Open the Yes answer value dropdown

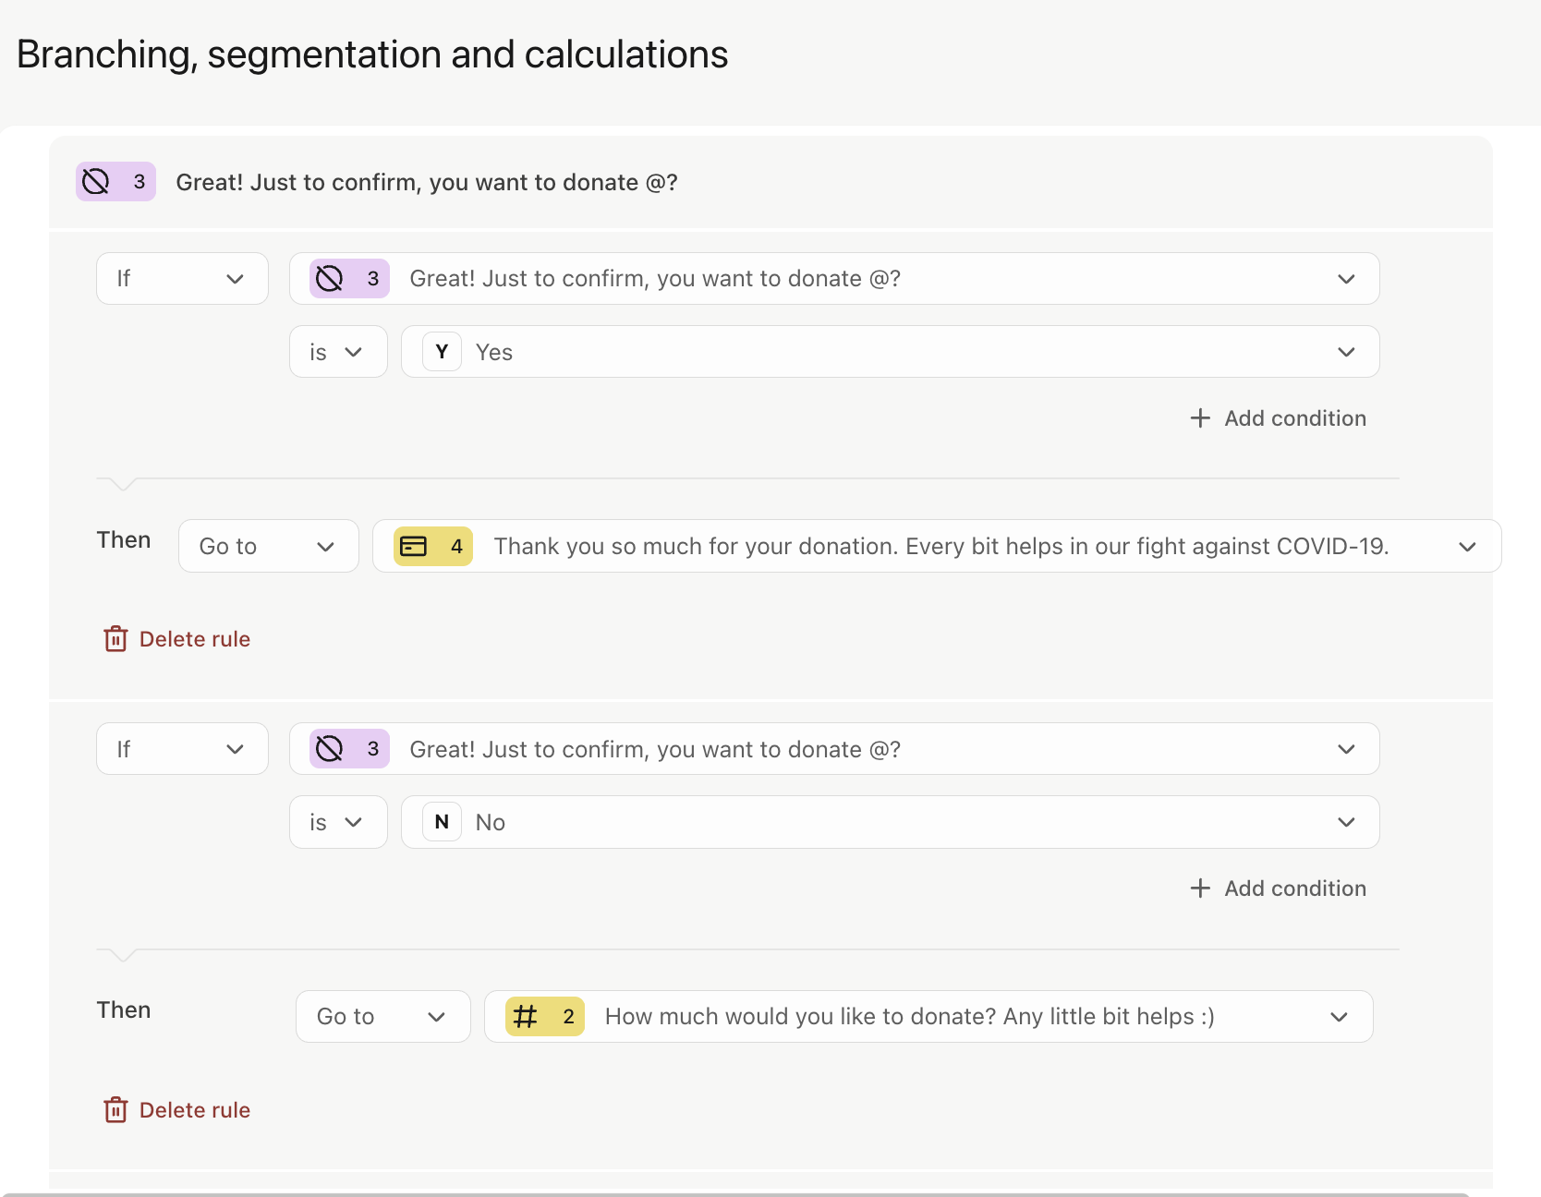click(891, 352)
